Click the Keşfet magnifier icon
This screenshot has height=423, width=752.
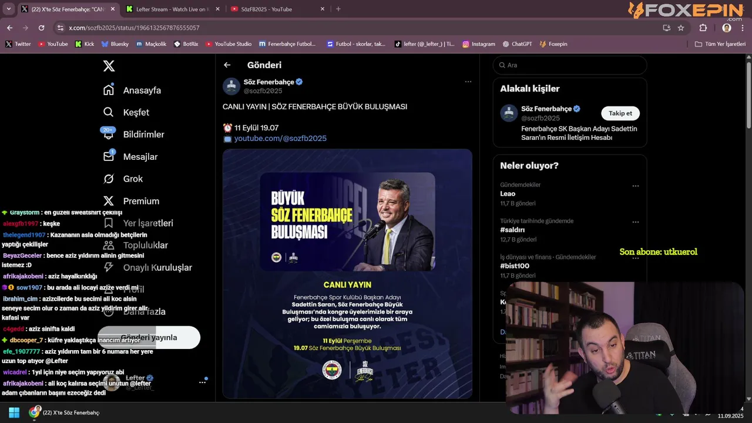[109, 112]
